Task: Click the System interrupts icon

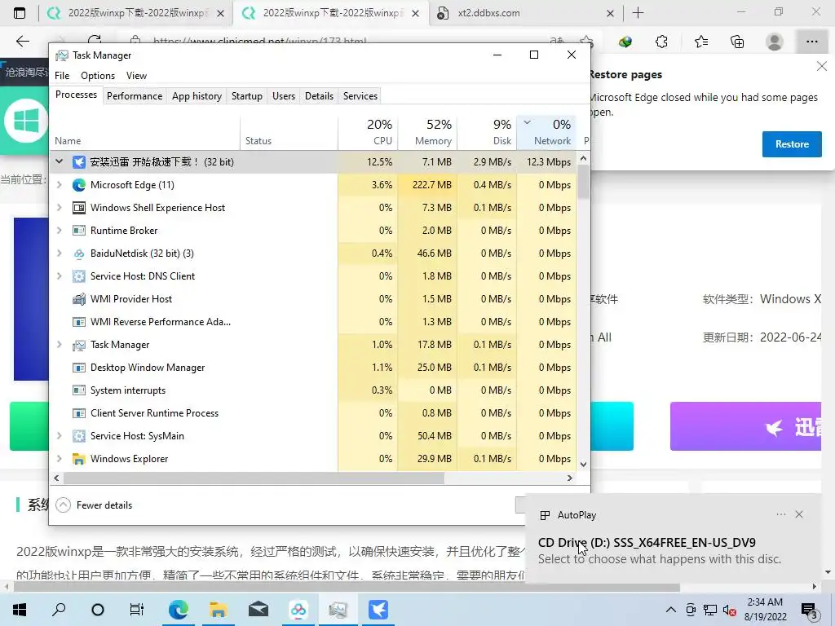Action: click(x=79, y=390)
